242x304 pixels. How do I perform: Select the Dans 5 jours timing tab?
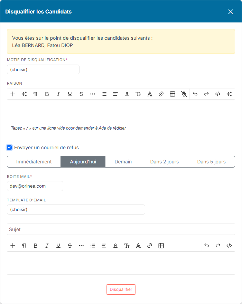click(x=211, y=162)
